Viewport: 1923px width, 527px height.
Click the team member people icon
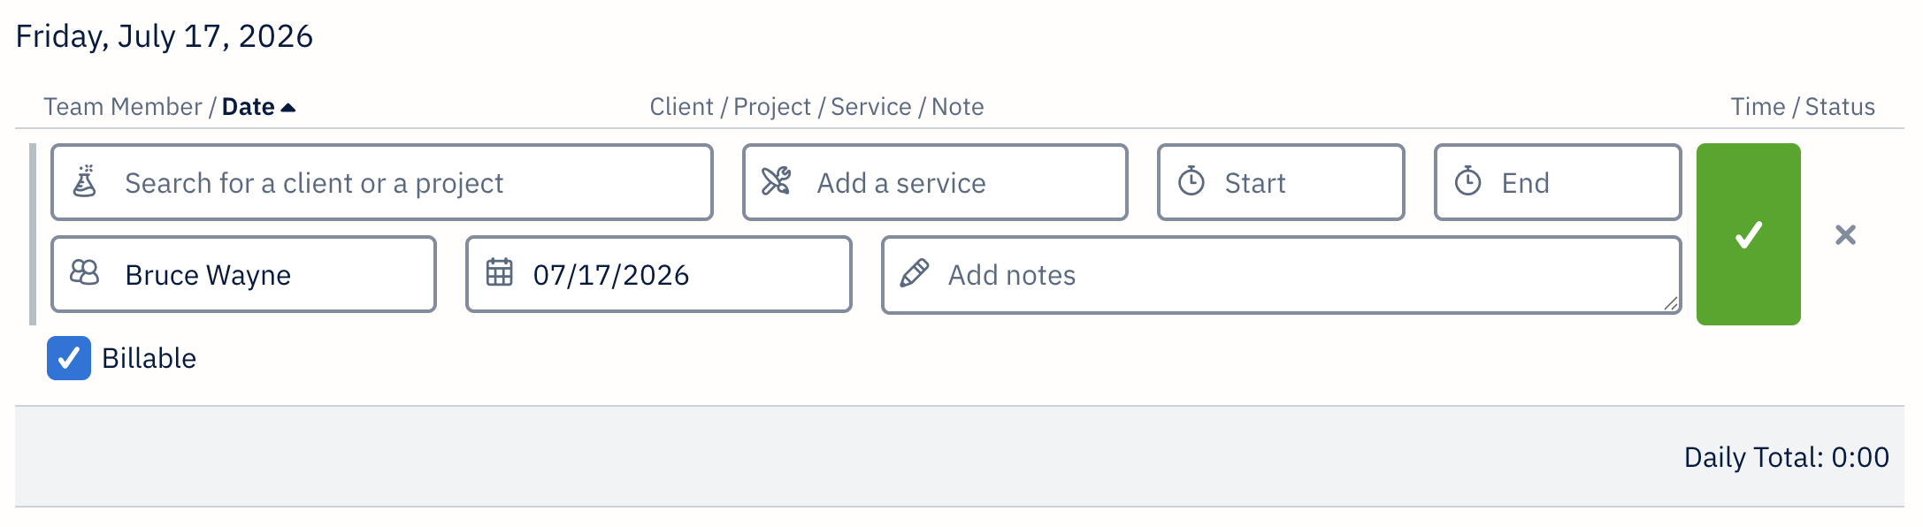click(85, 273)
